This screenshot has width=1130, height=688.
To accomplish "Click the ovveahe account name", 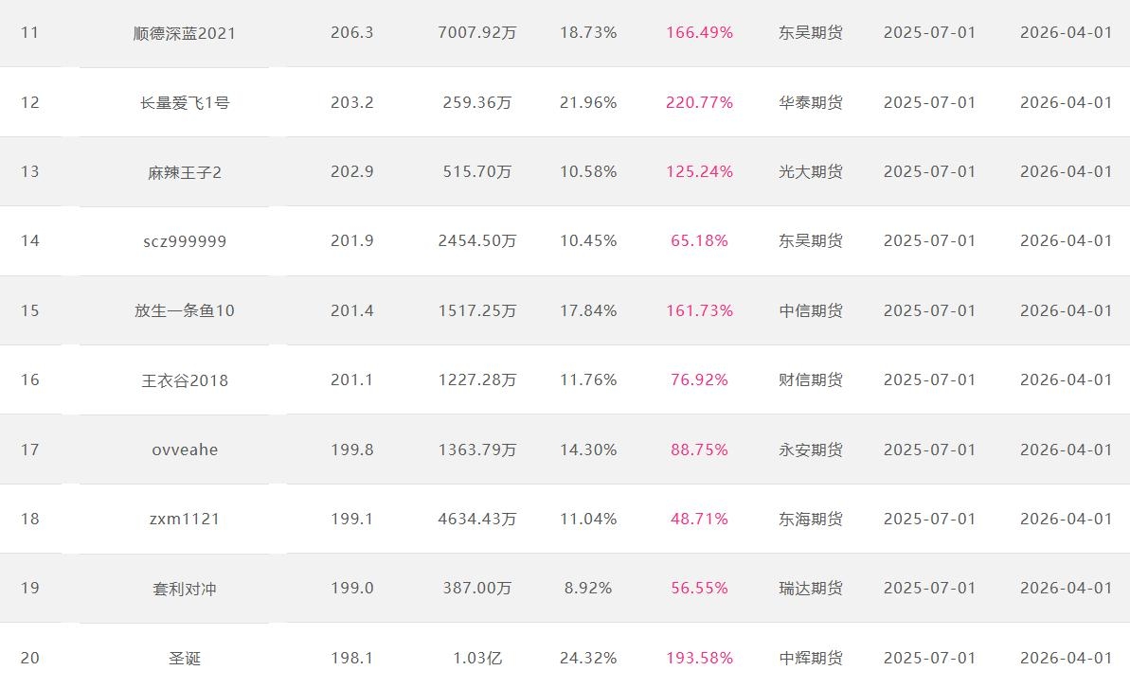I will pos(185,450).
